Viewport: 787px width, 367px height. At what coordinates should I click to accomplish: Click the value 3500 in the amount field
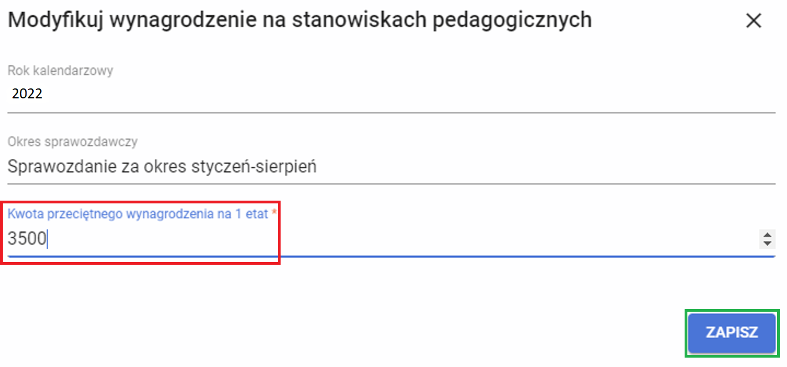click(27, 239)
